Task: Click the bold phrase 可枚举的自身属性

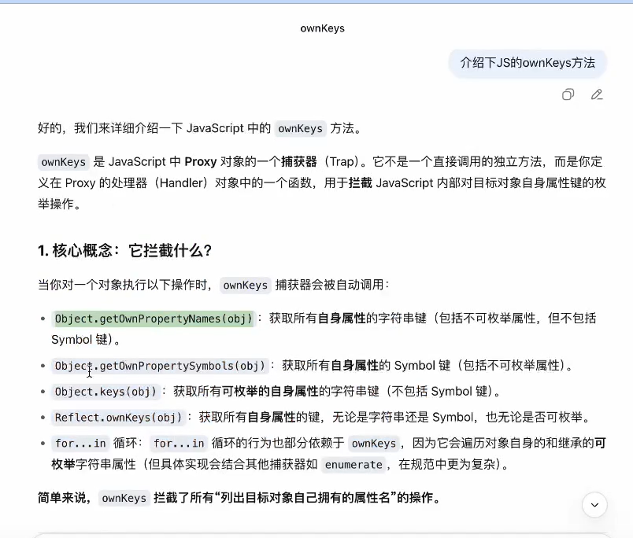Action: (270, 392)
